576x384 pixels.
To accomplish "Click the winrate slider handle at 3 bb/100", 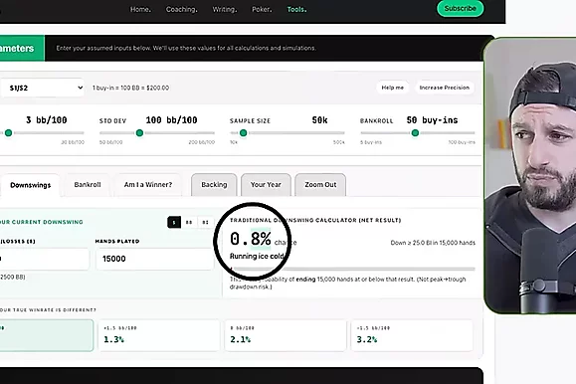I will click(8, 132).
